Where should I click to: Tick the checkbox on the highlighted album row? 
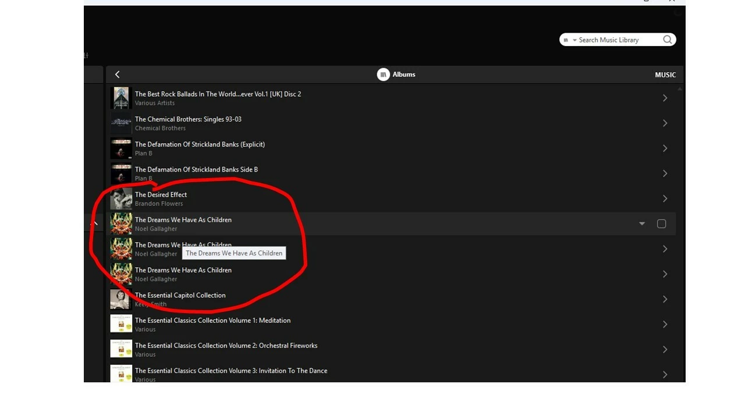click(661, 223)
